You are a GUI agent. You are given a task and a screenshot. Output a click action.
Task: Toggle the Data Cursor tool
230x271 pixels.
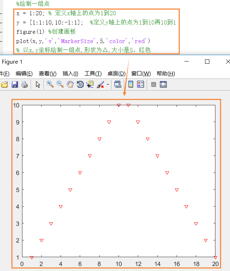[90, 85]
